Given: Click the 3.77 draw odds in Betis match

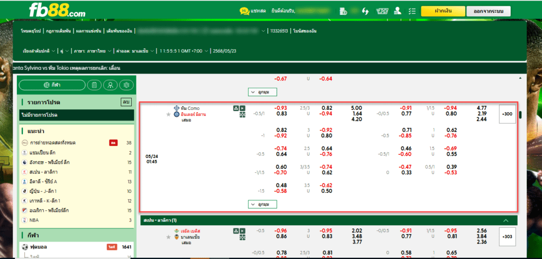Looking at the screenshot, I should 356,242.
